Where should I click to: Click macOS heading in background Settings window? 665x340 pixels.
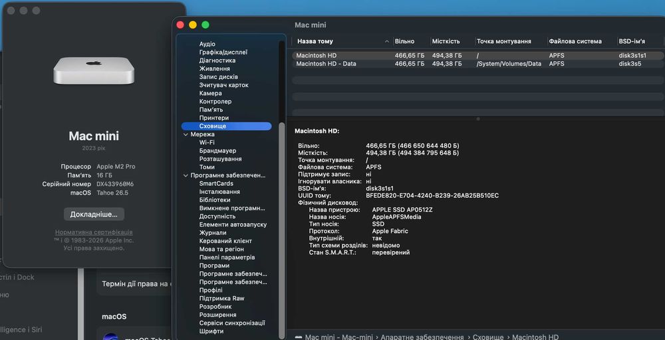pos(114,317)
